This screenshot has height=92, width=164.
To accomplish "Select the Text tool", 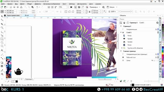I will point(2,50).
